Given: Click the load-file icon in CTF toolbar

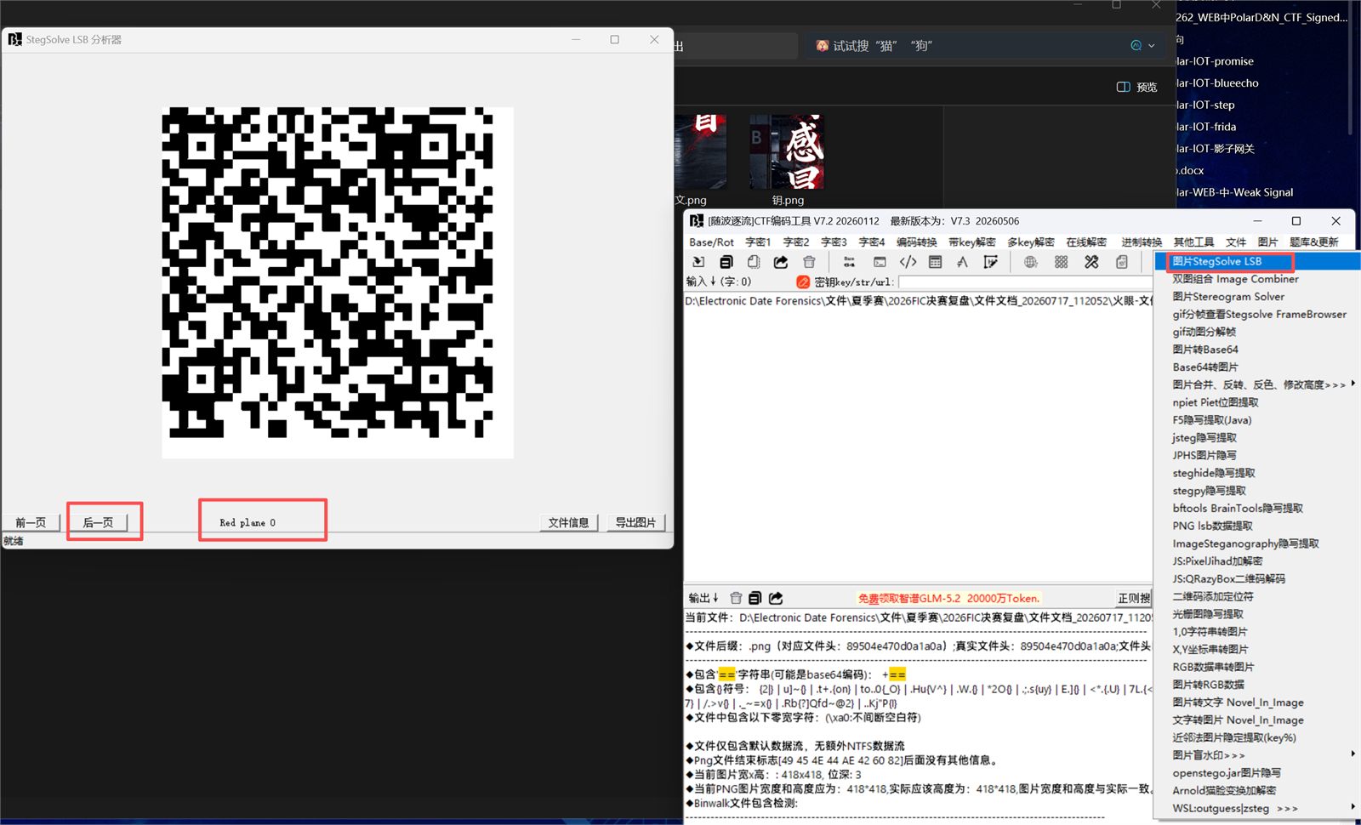Looking at the screenshot, I should pyautogui.click(x=698, y=262).
